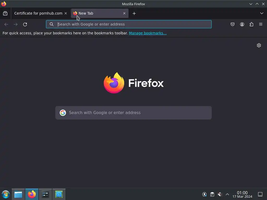Click the magnifier icon in address bar

tap(52, 24)
